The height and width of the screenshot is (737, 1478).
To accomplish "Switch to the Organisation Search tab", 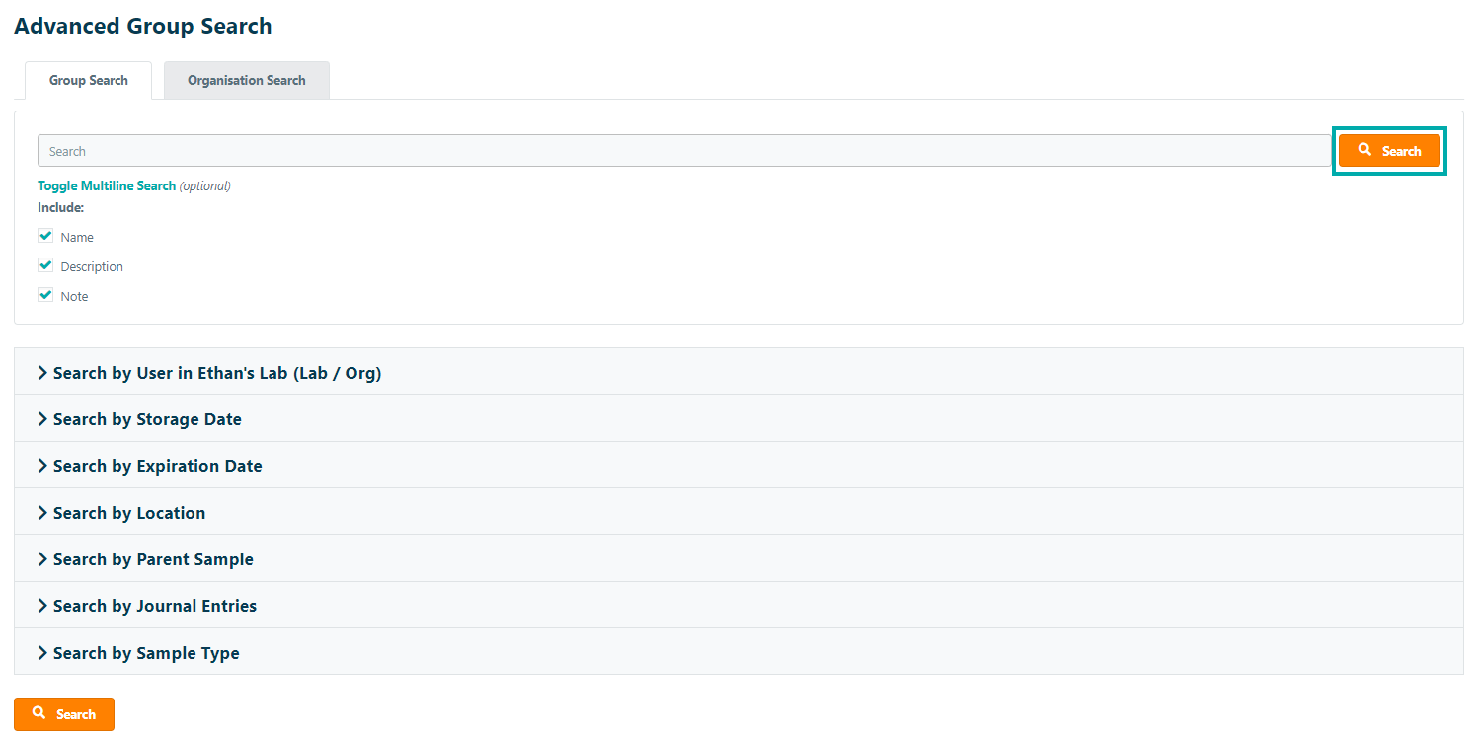I will click(x=246, y=81).
